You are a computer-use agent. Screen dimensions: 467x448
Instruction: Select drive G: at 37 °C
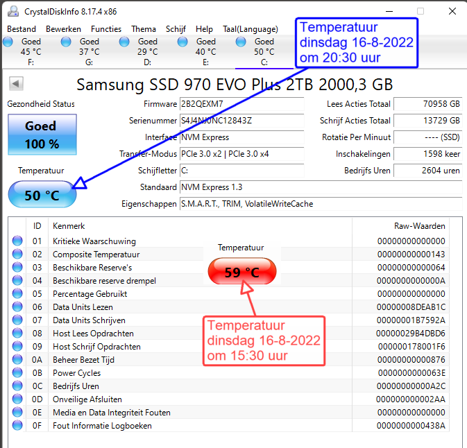click(82, 52)
